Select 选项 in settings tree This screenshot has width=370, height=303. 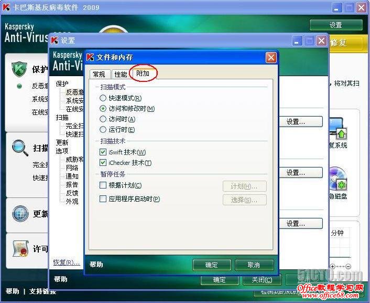tap(62, 151)
